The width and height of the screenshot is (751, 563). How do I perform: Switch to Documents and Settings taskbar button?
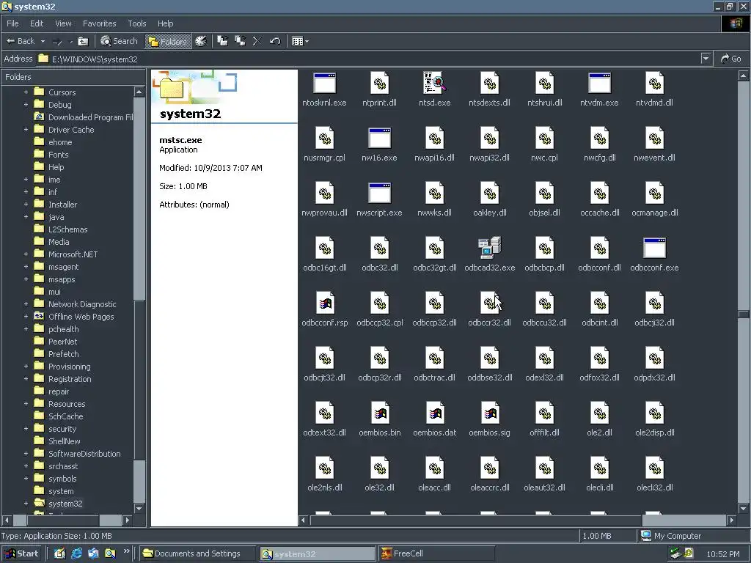[198, 553]
